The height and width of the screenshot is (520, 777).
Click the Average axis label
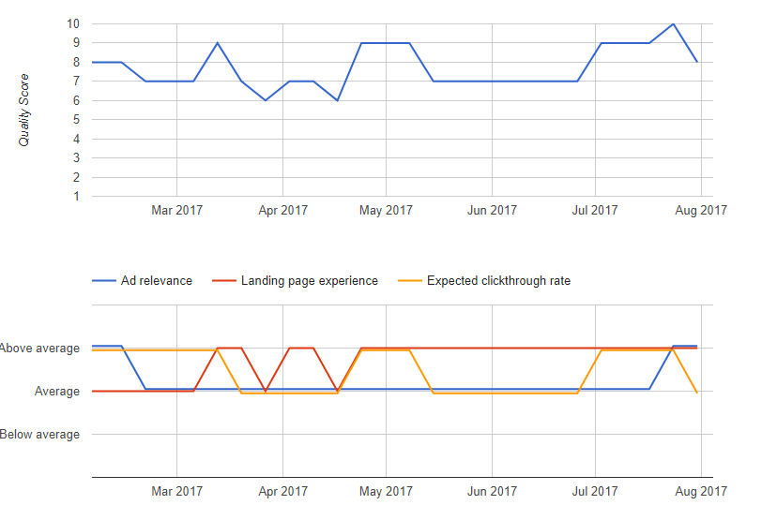point(57,392)
